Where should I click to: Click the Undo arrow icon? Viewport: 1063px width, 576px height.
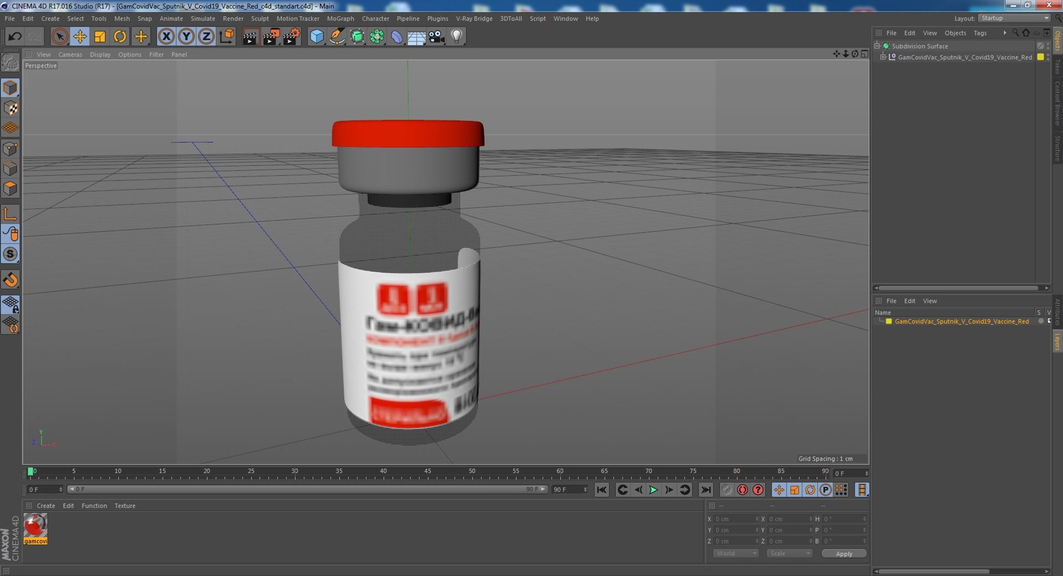pyautogui.click(x=15, y=37)
